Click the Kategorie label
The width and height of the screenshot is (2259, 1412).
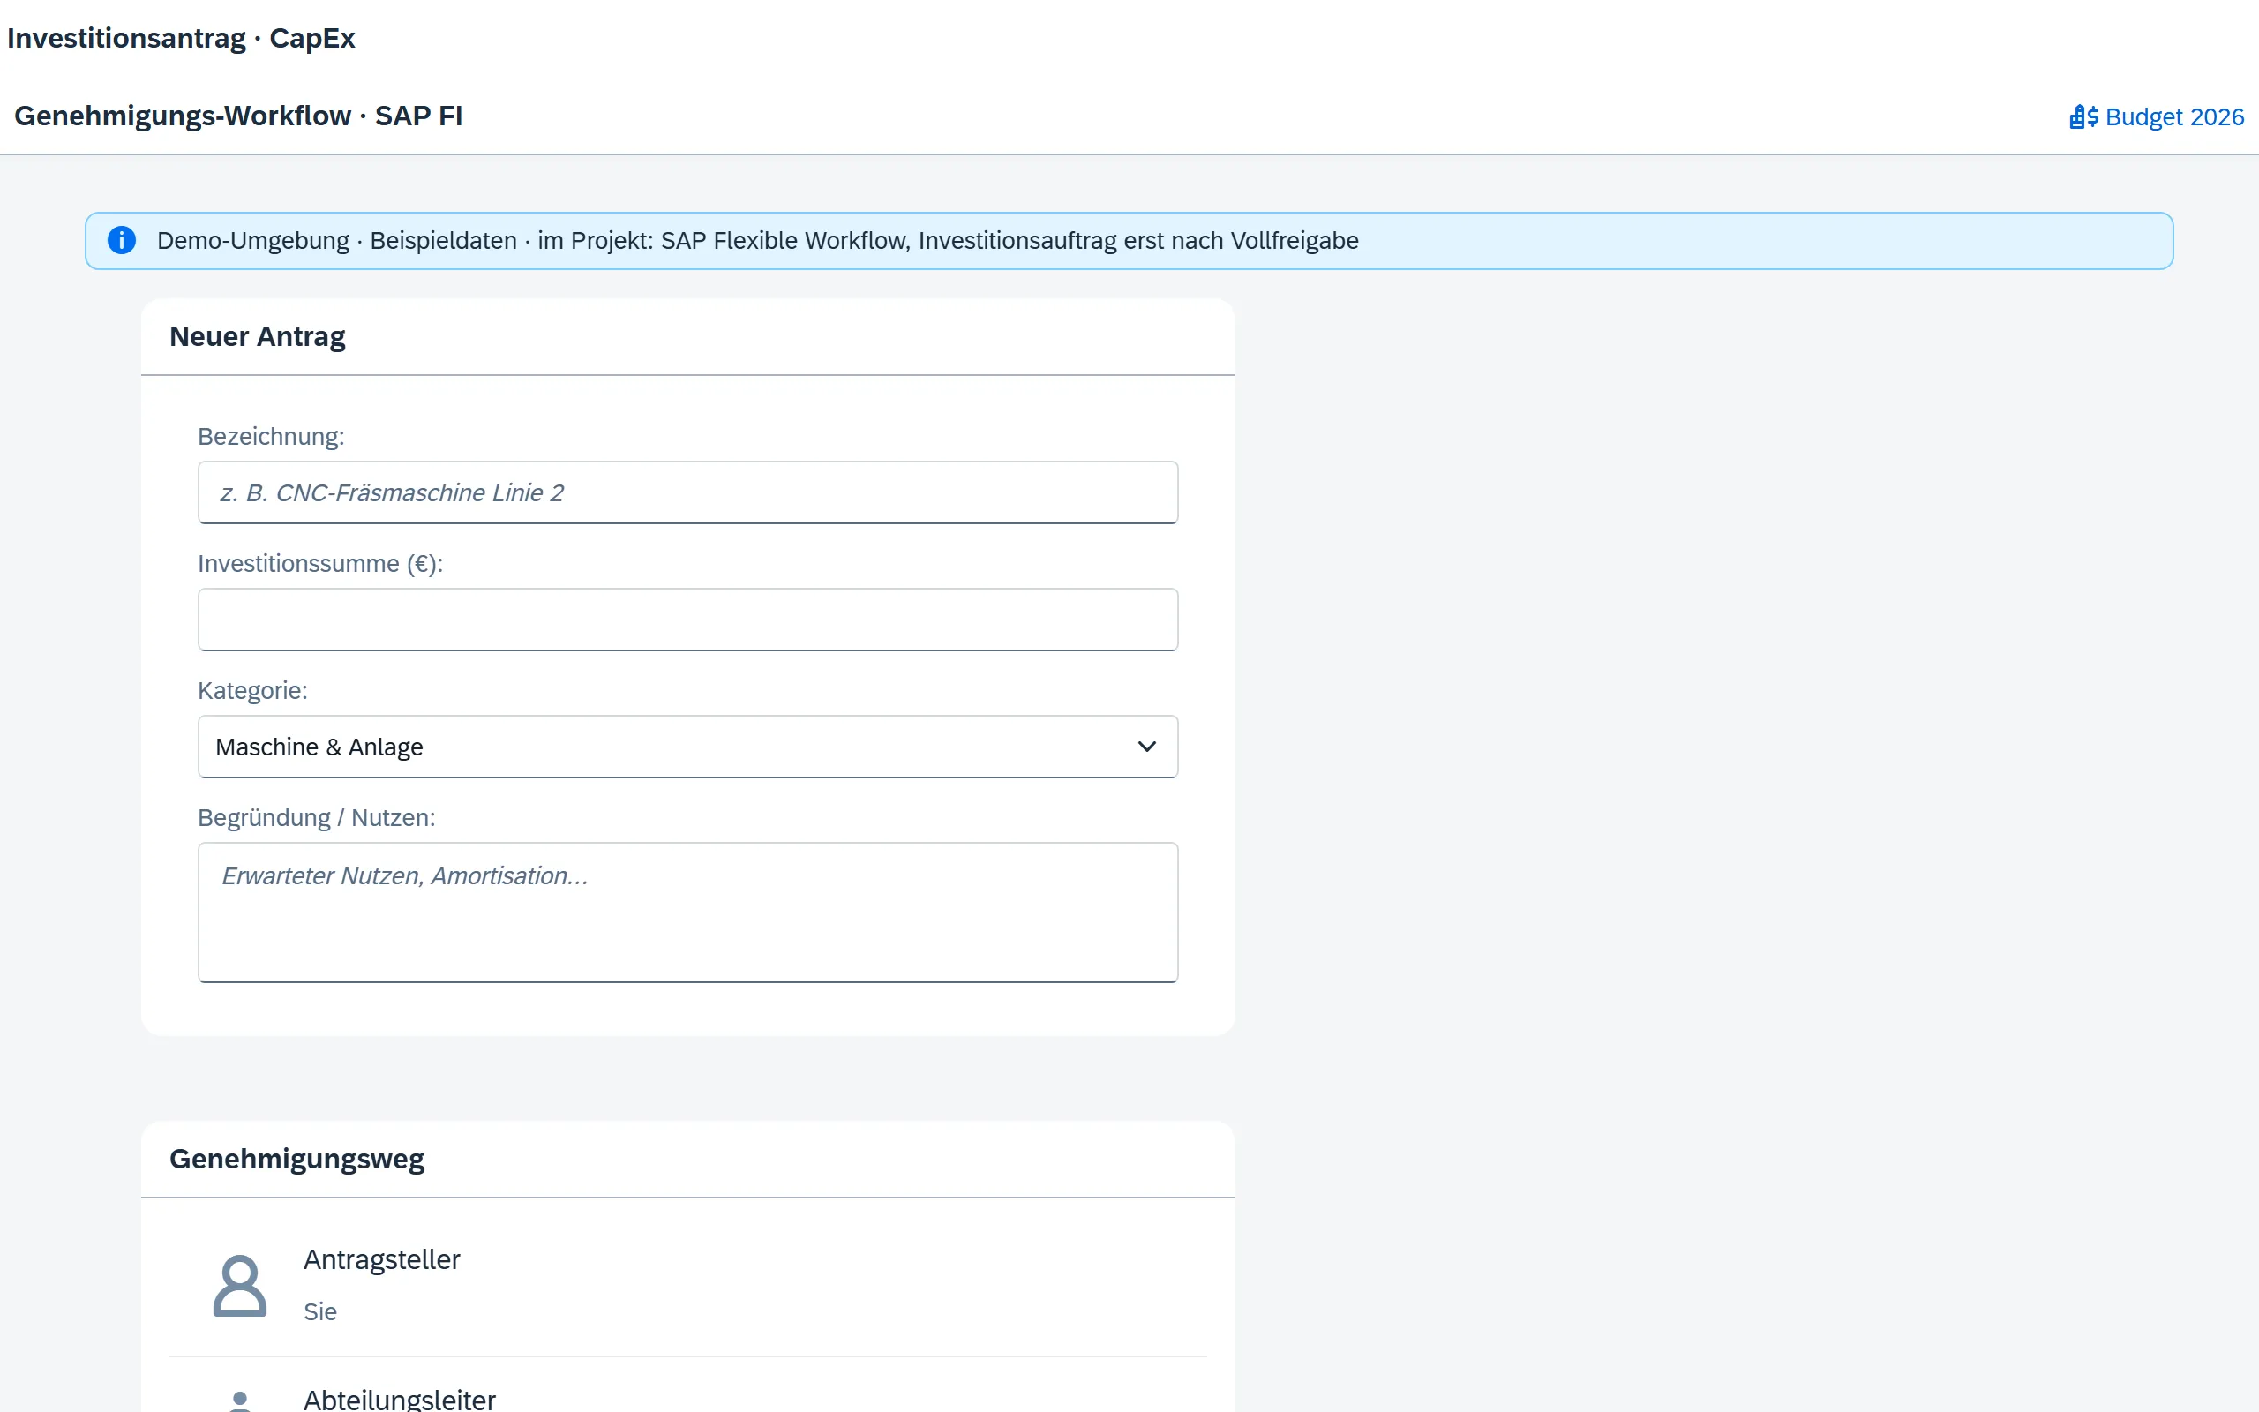pos(252,690)
